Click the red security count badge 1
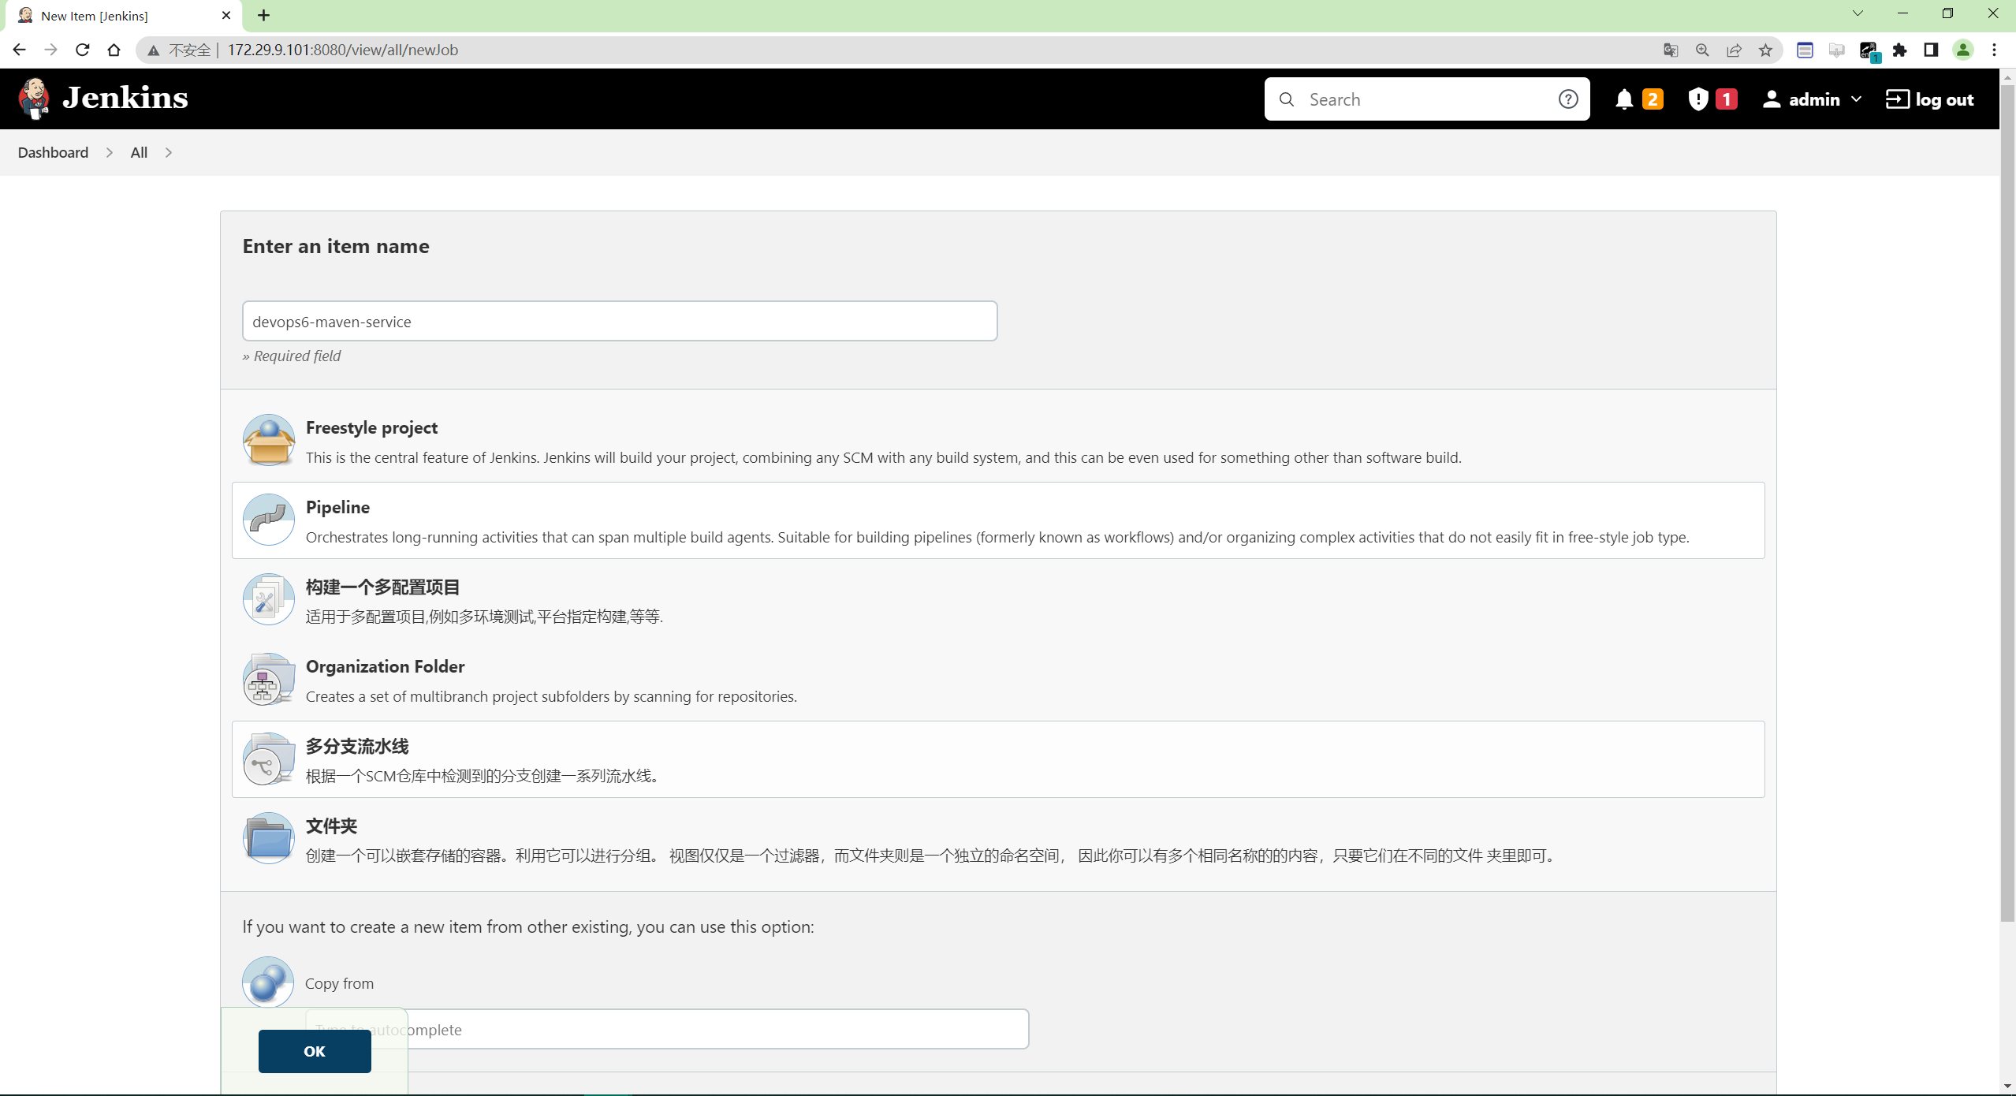 pos(1727,99)
